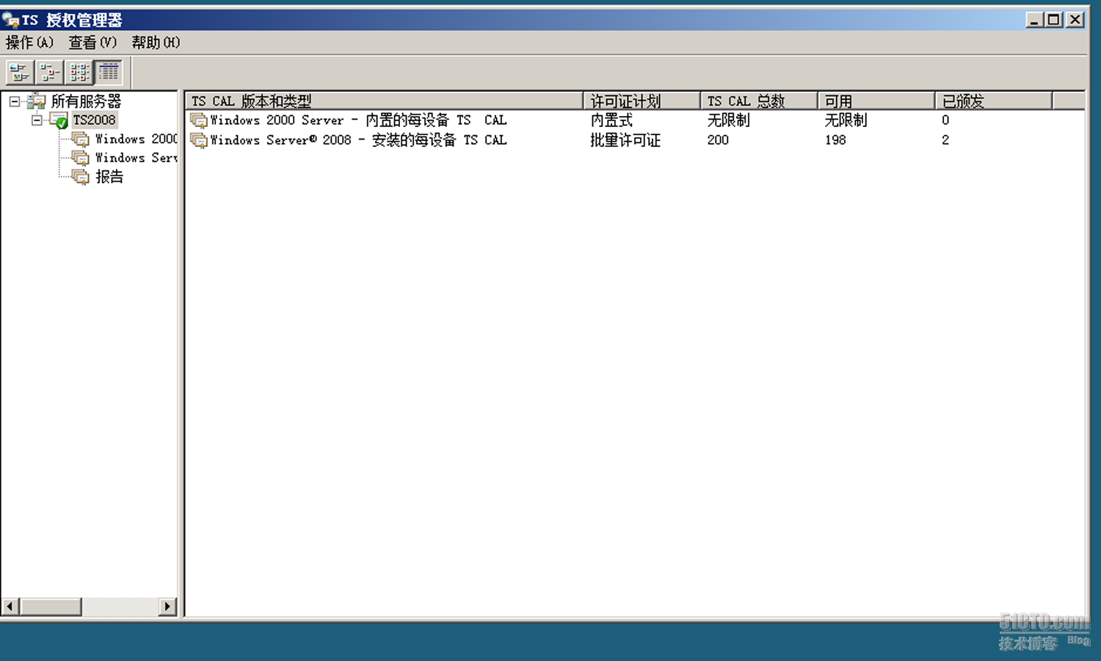This screenshot has height=661, width=1101.
Task: Click issued value 0
Action: pyautogui.click(x=945, y=120)
